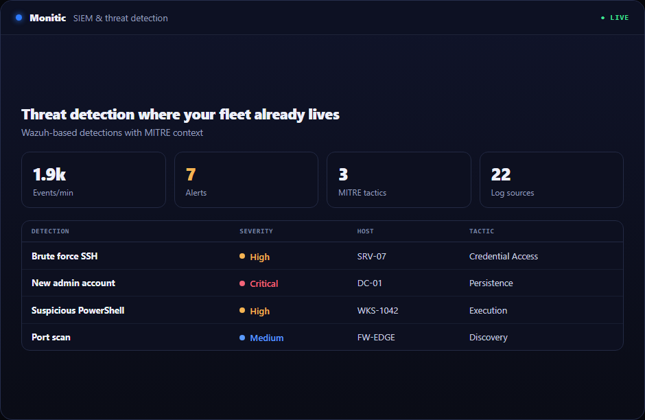Click the Critical severity label
The image size is (645, 420).
[264, 284]
